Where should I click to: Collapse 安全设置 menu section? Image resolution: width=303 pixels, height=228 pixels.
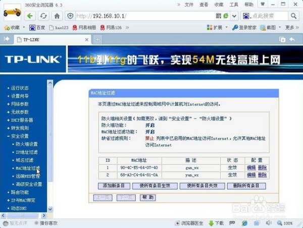point(20,136)
